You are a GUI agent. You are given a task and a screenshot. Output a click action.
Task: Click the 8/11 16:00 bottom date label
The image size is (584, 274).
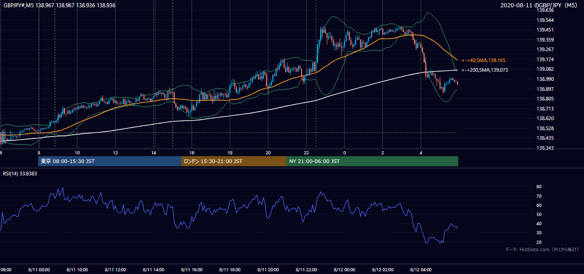coord(192,269)
